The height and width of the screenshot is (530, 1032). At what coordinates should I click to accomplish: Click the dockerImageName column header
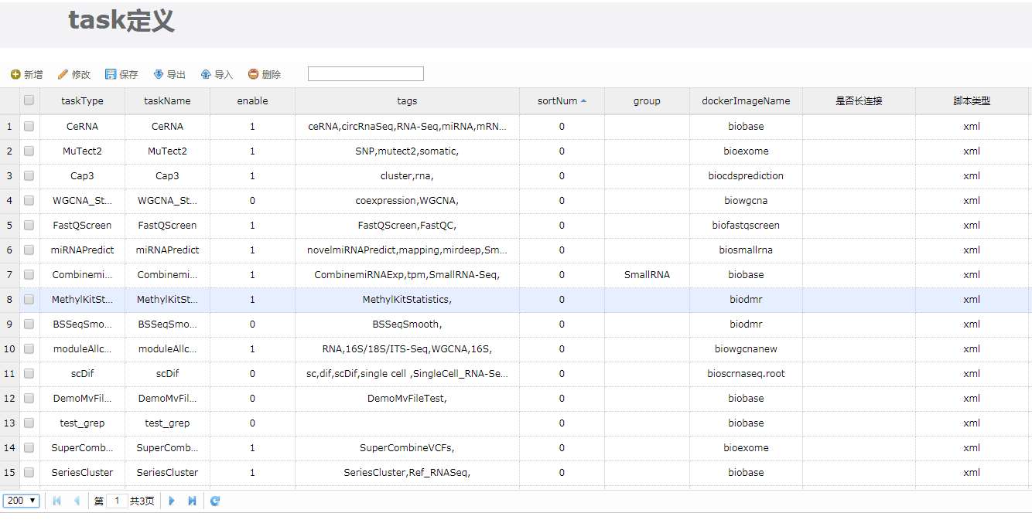[x=746, y=100]
